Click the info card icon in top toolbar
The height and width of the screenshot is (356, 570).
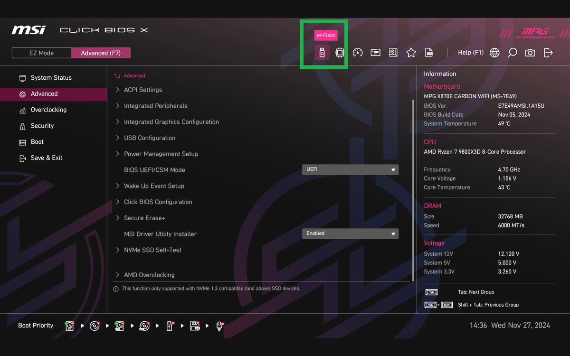click(375, 53)
